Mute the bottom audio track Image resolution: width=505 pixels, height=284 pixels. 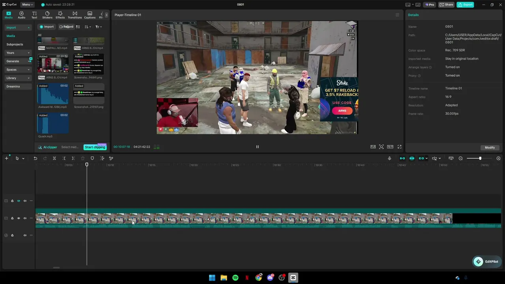(25, 235)
